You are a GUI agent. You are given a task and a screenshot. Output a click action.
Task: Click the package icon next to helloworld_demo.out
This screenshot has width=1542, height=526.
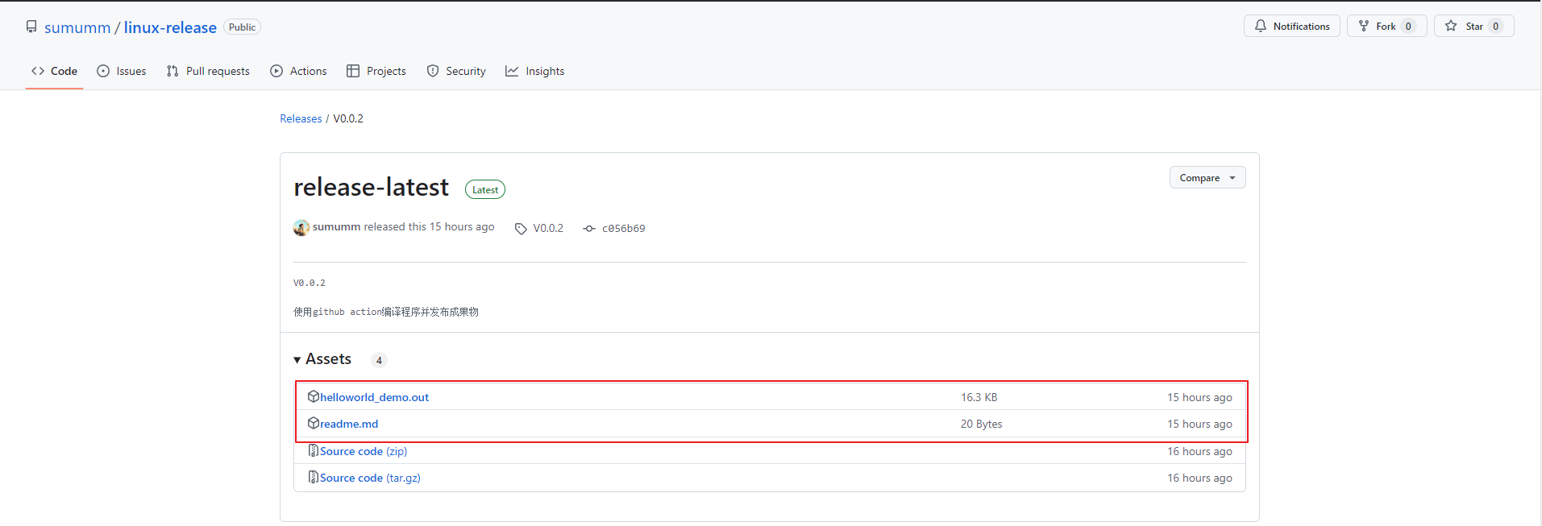click(x=314, y=396)
